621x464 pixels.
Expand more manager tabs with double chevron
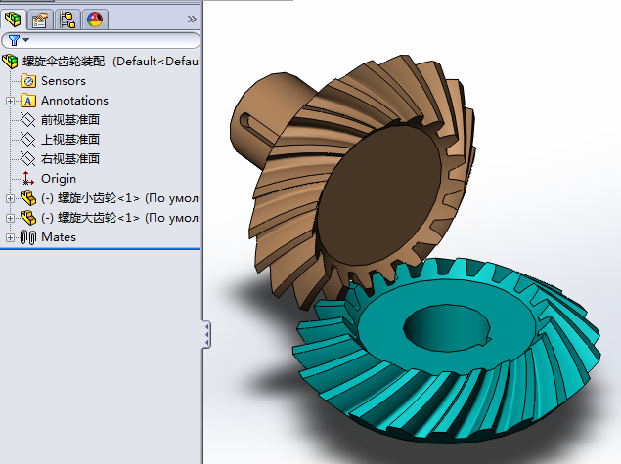192,19
